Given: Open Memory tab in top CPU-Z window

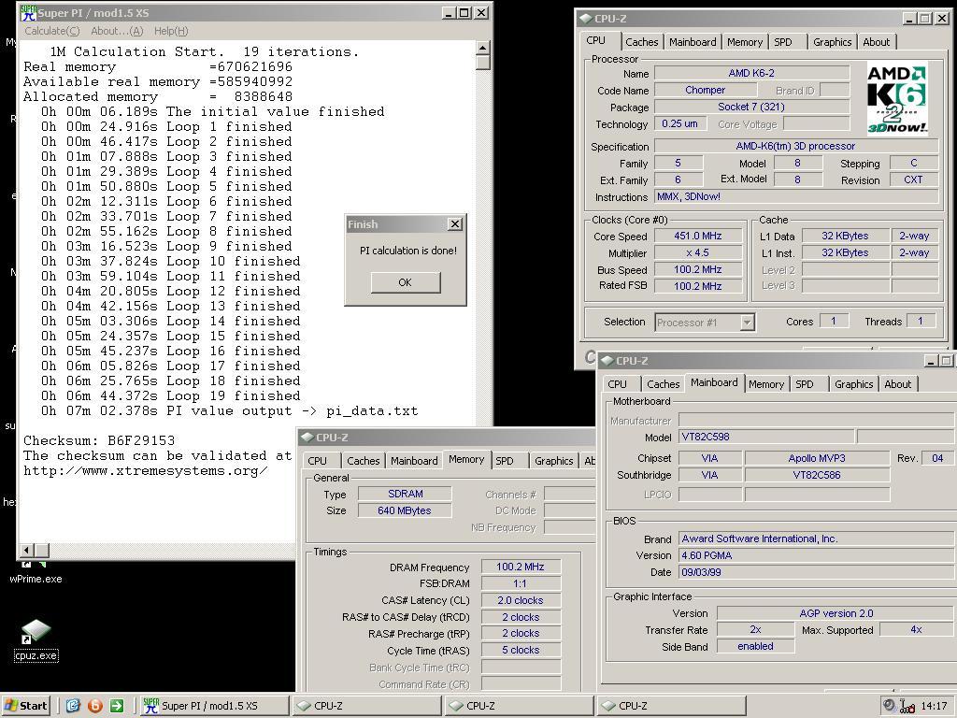Looking at the screenshot, I should [x=745, y=42].
